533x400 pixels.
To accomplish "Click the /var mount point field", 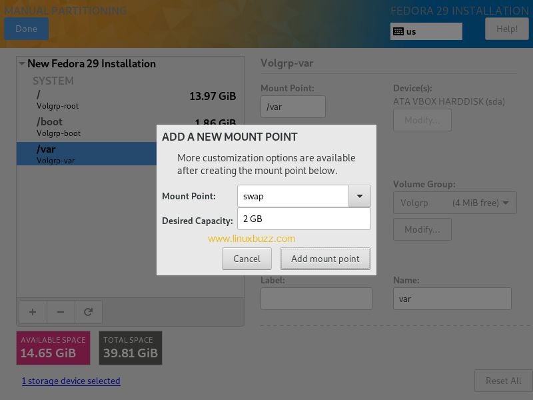I will coord(293,107).
